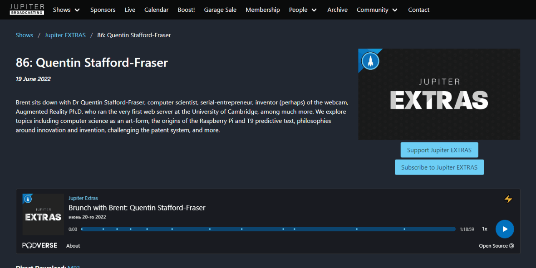Click the rocket badge on the player thumbnail
Image resolution: width=536 pixels, height=268 pixels.
click(27, 199)
